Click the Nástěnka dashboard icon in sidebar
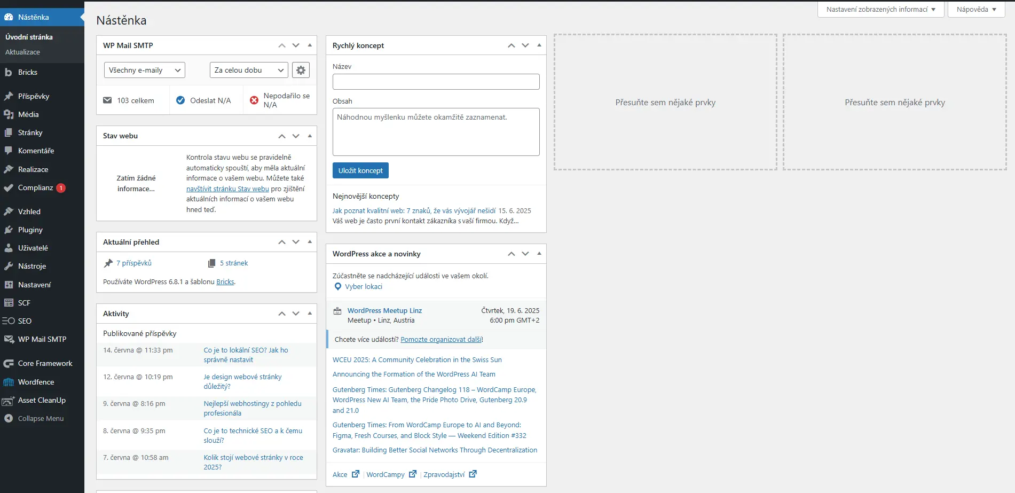 click(x=9, y=17)
